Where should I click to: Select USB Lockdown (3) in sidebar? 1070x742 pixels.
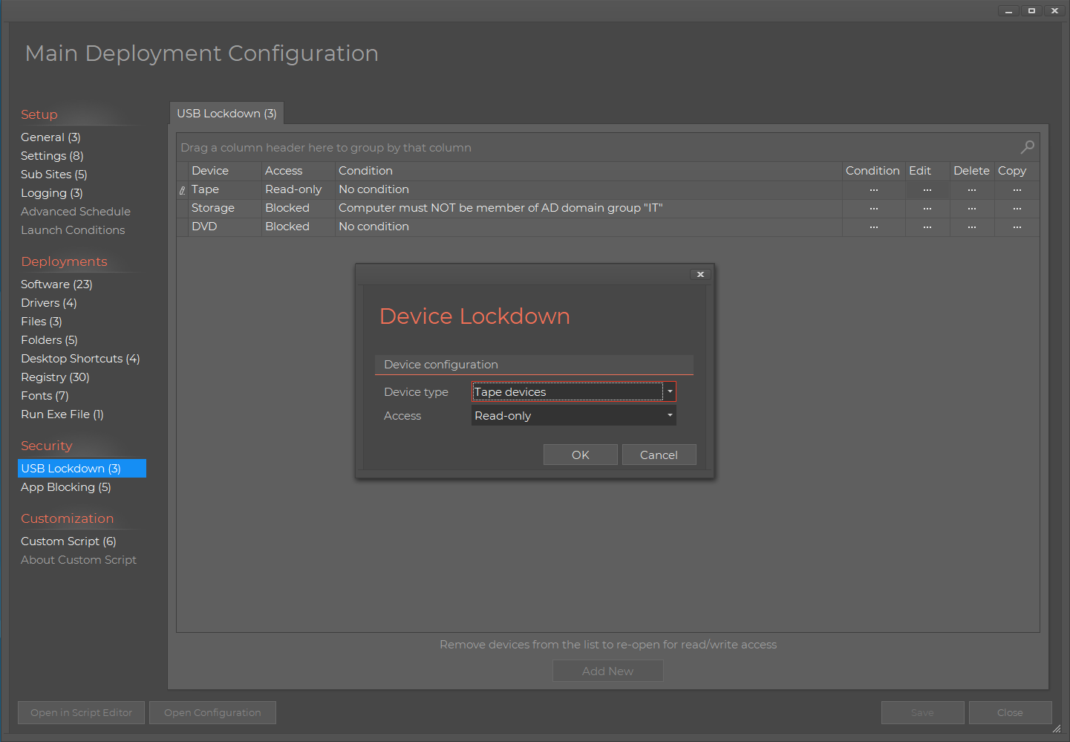[82, 468]
